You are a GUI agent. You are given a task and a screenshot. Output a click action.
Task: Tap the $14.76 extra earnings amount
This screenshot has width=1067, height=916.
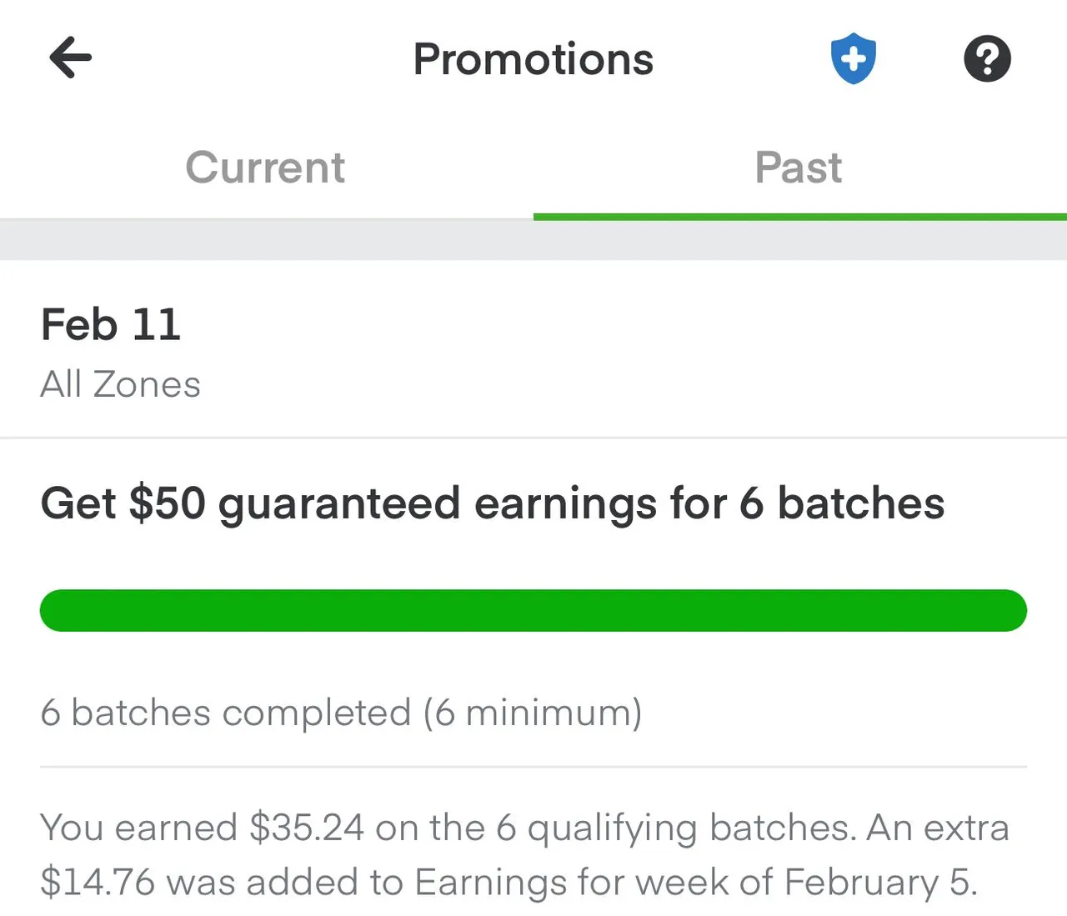[98, 882]
